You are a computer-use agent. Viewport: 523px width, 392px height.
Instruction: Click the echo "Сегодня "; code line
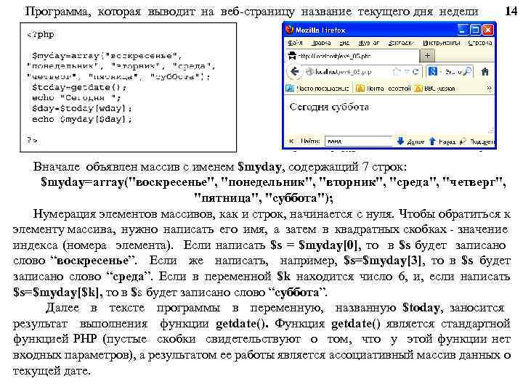point(76,98)
